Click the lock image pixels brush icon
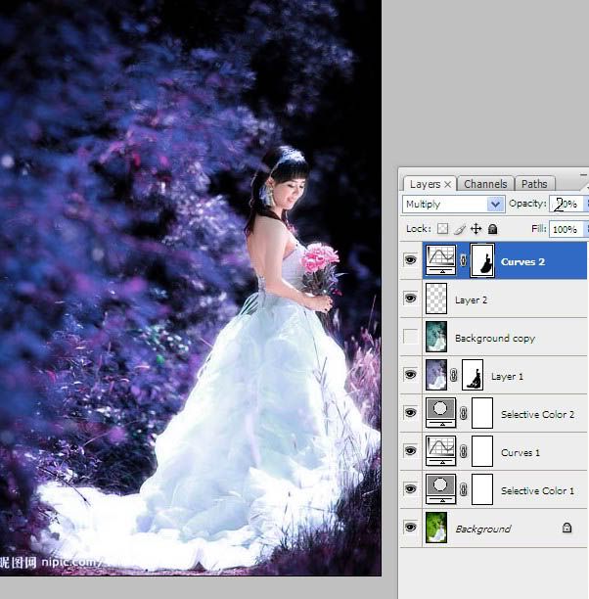This screenshot has height=599, width=589. 459,229
